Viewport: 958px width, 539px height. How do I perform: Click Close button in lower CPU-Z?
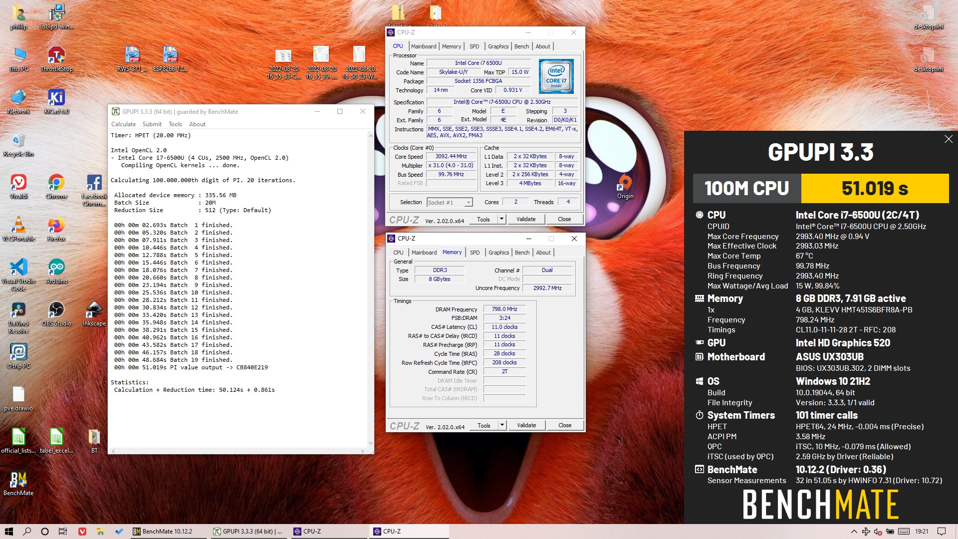pos(565,425)
